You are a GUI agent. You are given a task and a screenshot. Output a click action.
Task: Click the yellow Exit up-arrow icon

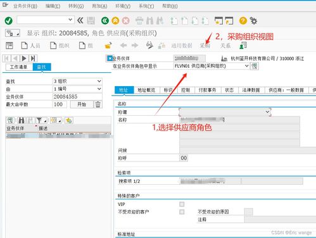tap(115, 21)
